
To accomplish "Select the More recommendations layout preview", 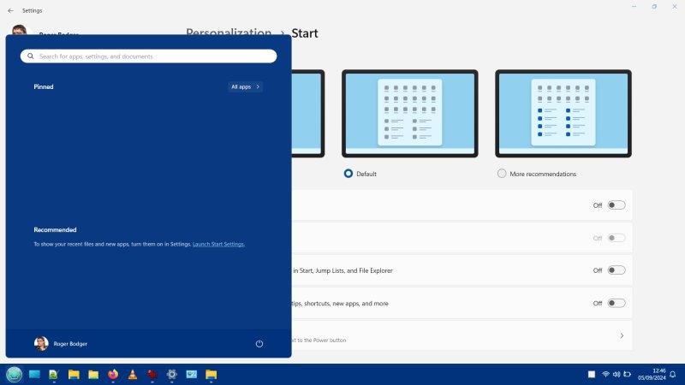I will [x=563, y=113].
